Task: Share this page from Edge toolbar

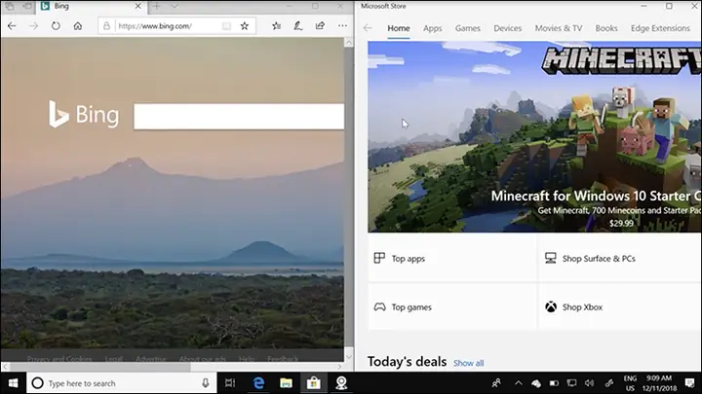Action: 320,26
